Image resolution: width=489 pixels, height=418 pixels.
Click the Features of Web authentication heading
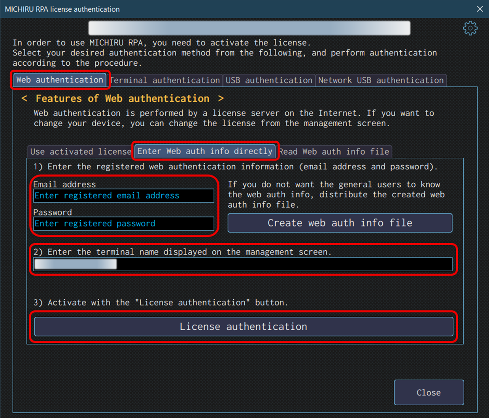point(123,98)
